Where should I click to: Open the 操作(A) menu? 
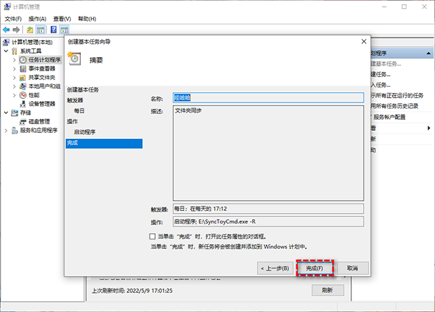tap(37, 19)
